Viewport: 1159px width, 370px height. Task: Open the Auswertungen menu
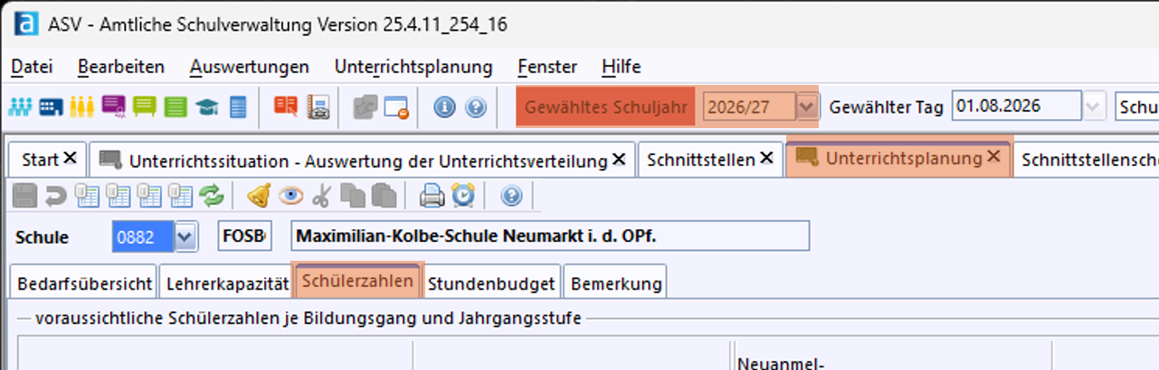pyautogui.click(x=249, y=67)
